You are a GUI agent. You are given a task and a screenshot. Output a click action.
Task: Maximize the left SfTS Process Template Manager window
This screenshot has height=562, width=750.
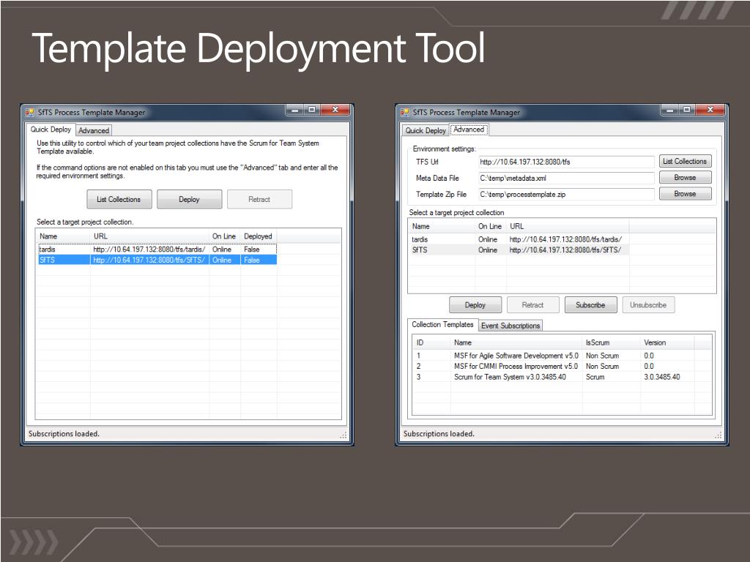[312, 110]
